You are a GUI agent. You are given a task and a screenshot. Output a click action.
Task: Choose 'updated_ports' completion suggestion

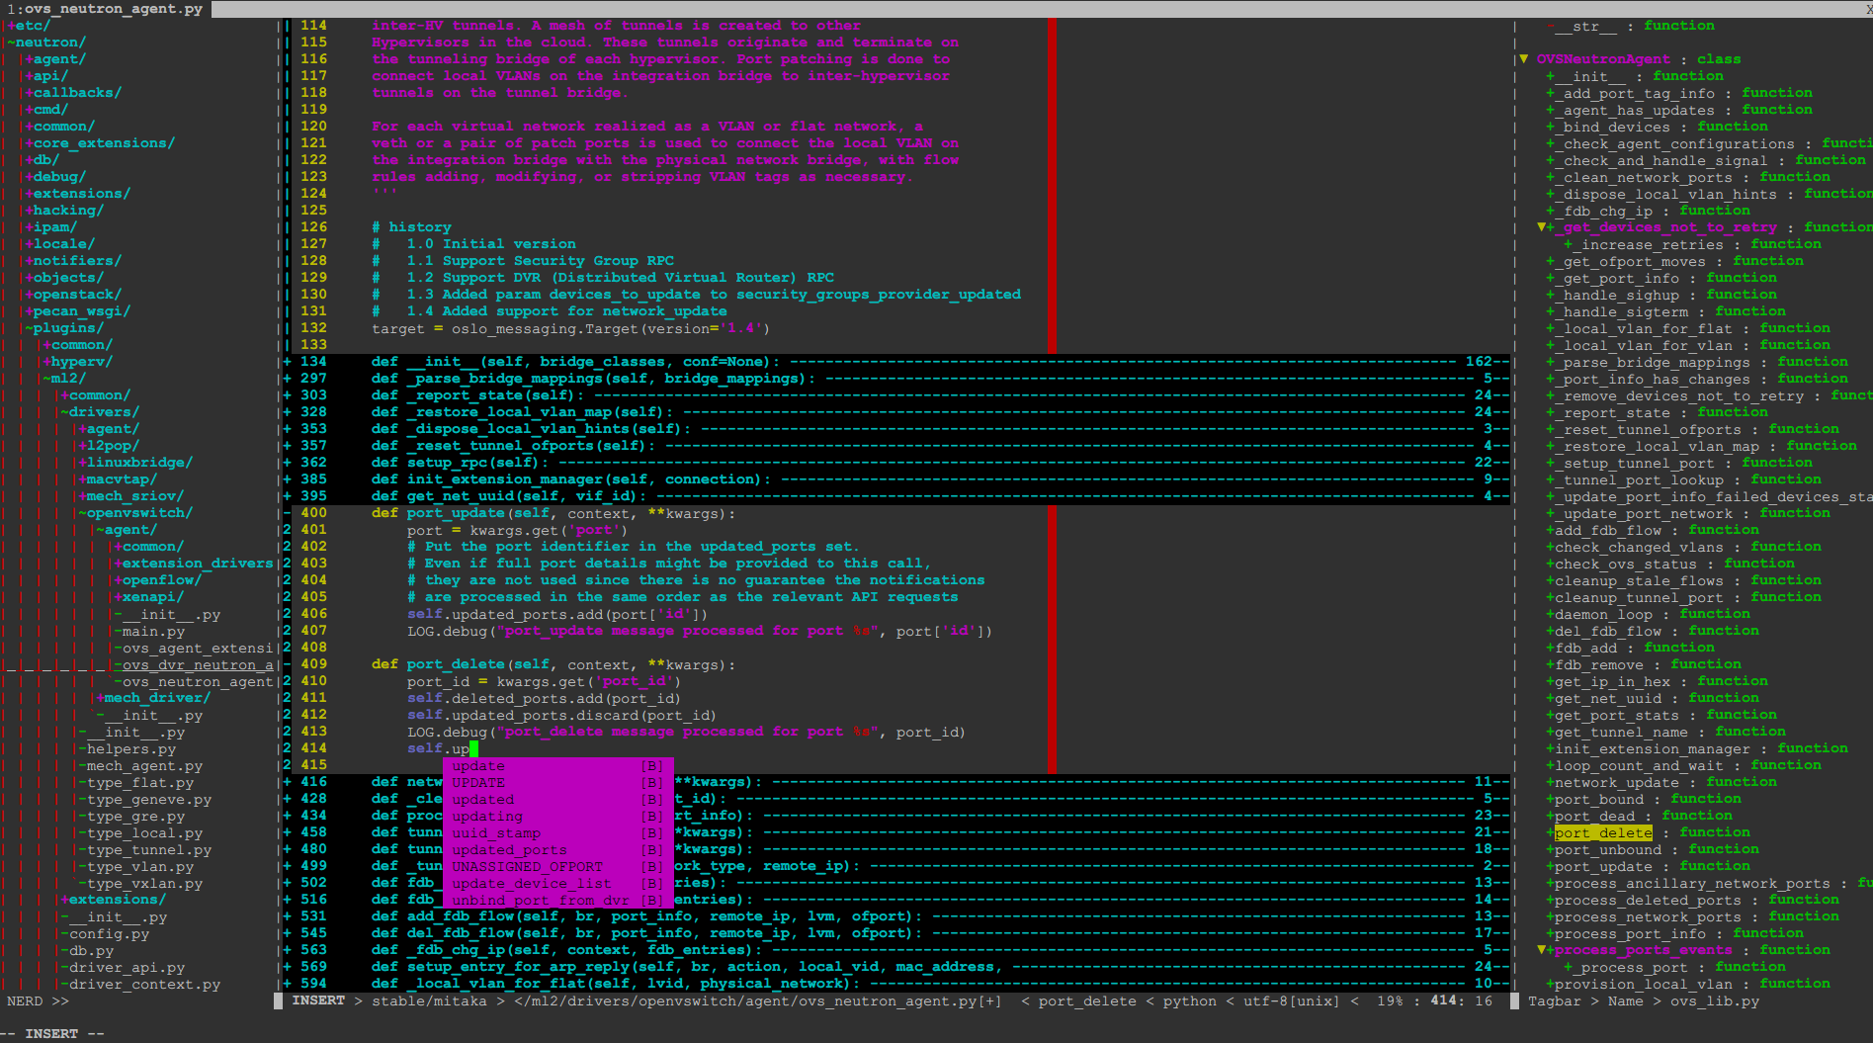557,849
